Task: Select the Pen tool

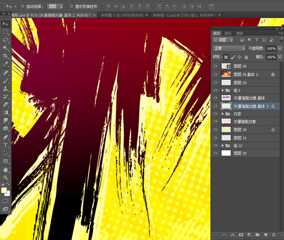Action: 6,137
